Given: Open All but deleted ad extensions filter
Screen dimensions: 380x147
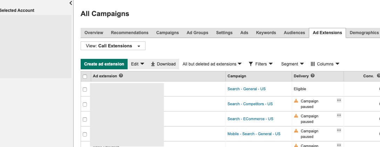Looking at the screenshot, I should pyautogui.click(x=212, y=64).
